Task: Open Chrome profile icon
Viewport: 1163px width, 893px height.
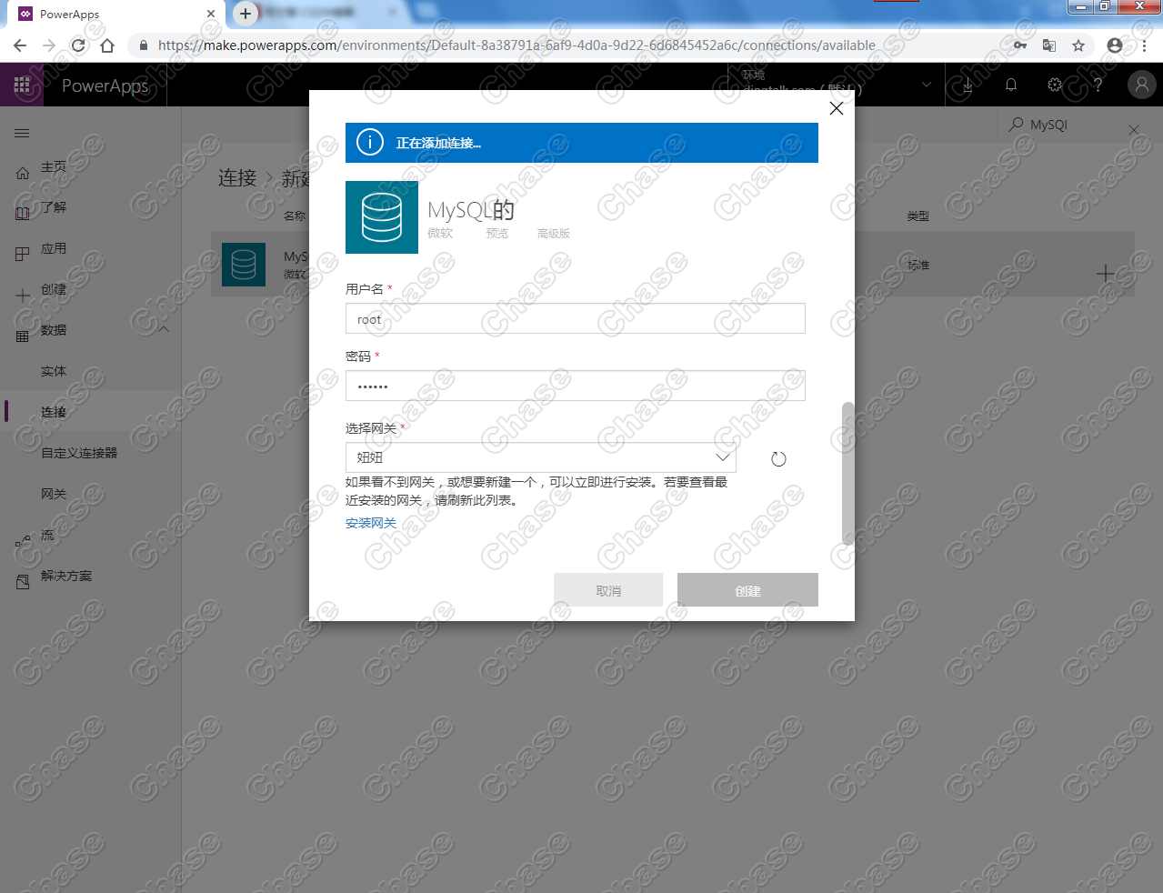Action: pos(1115,45)
